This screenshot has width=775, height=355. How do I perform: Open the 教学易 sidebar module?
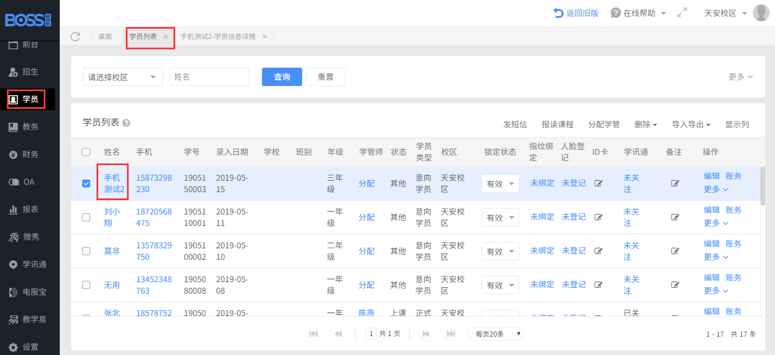pyautogui.click(x=28, y=319)
